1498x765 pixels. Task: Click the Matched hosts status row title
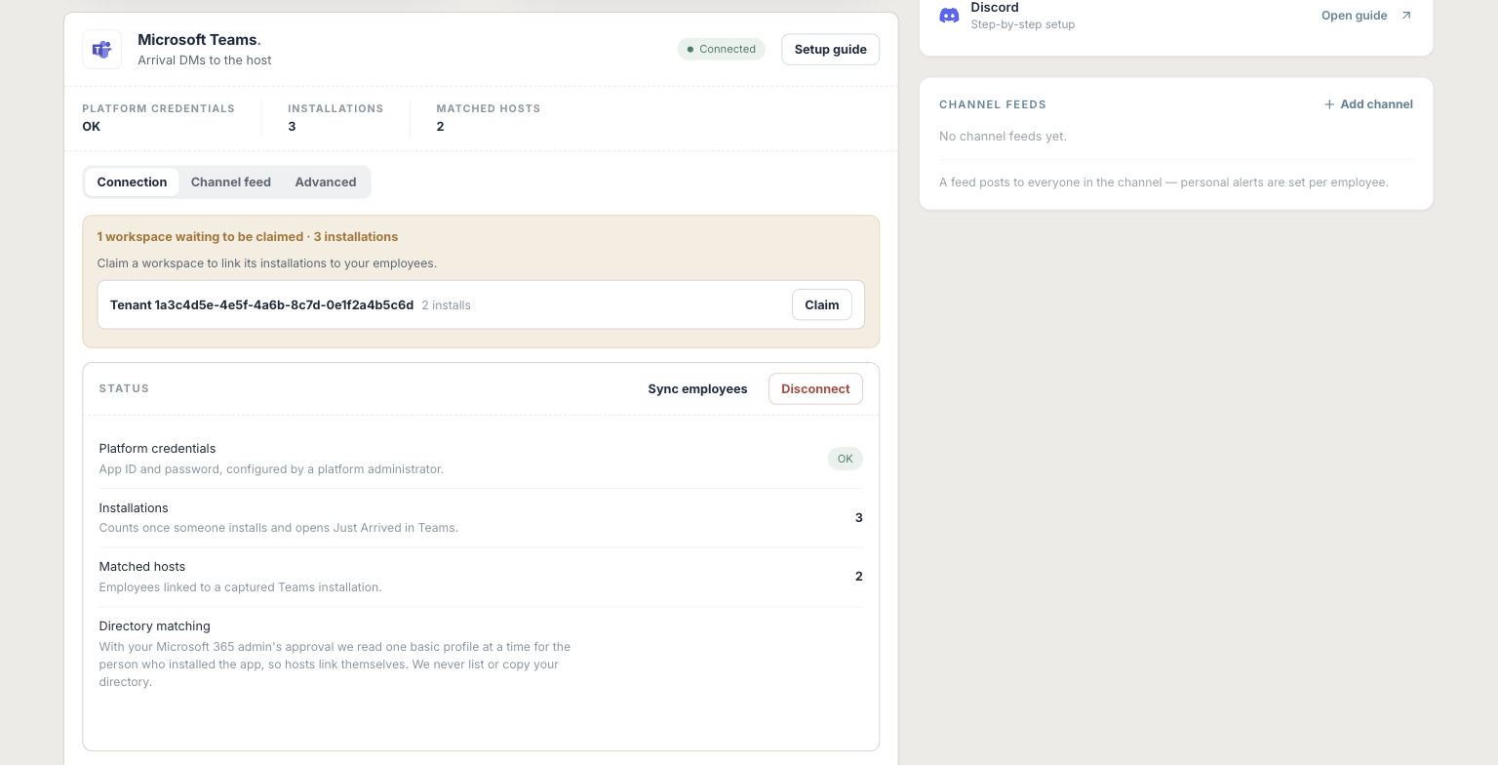pos(141,567)
